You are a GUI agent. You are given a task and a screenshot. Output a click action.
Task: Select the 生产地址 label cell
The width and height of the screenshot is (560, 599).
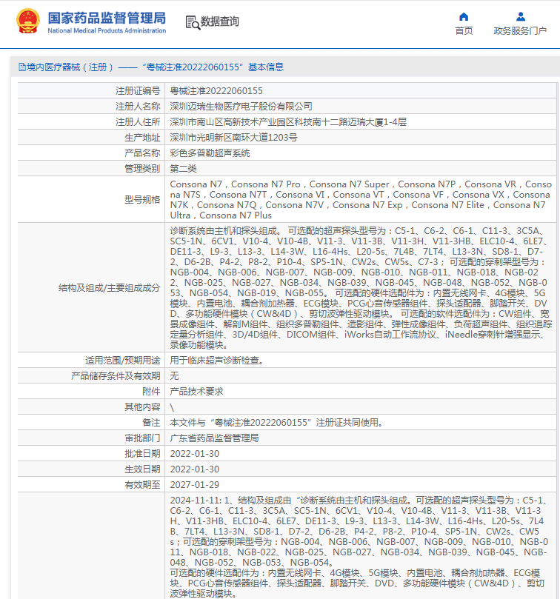[x=91, y=138]
